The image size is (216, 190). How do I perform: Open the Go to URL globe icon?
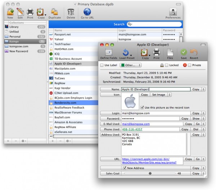click(87, 13)
